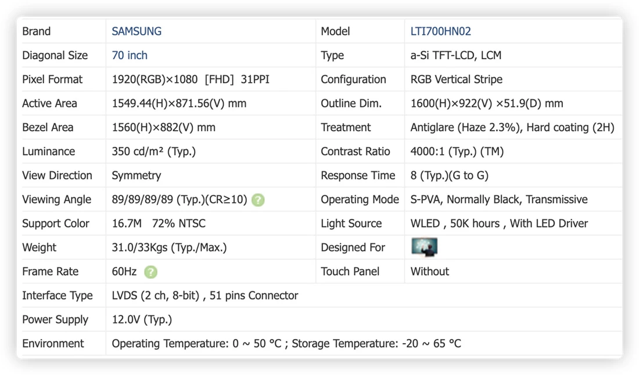This screenshot has width=639, height=375.
Task: Follow the 70 inch size link
Action: (x=130, y=55)
